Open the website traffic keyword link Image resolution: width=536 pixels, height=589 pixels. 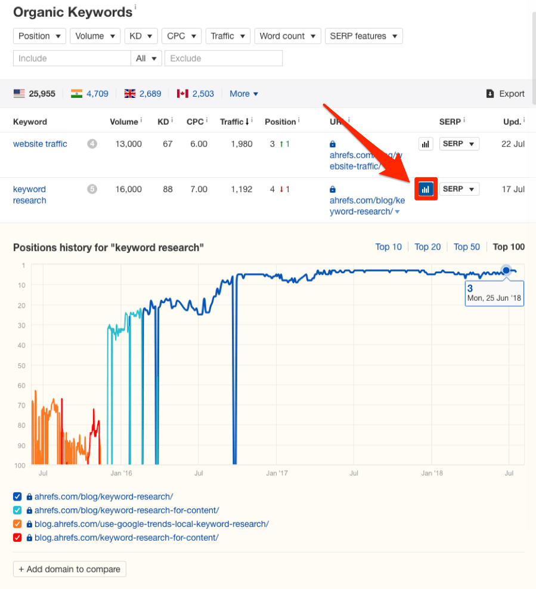click(40, 144)
